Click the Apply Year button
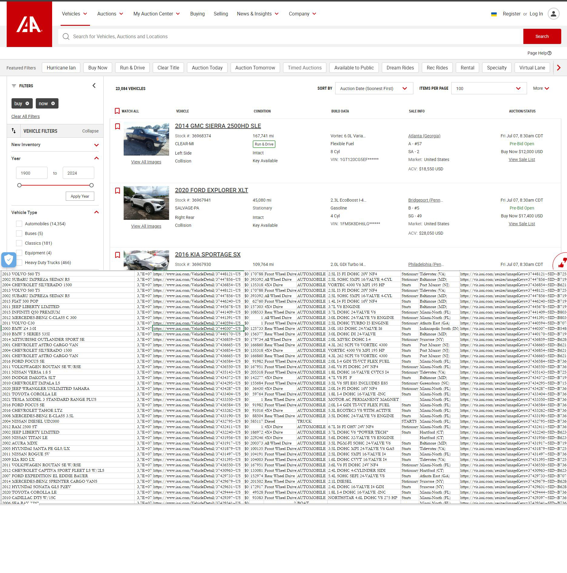 80,196
